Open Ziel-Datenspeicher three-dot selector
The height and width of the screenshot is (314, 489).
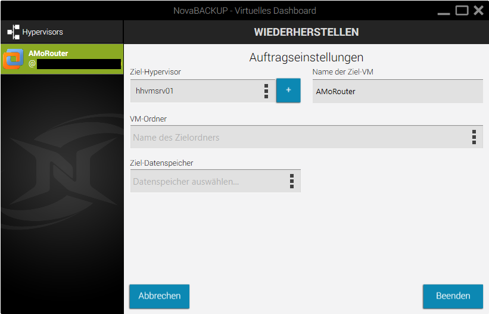click(292, 181)
